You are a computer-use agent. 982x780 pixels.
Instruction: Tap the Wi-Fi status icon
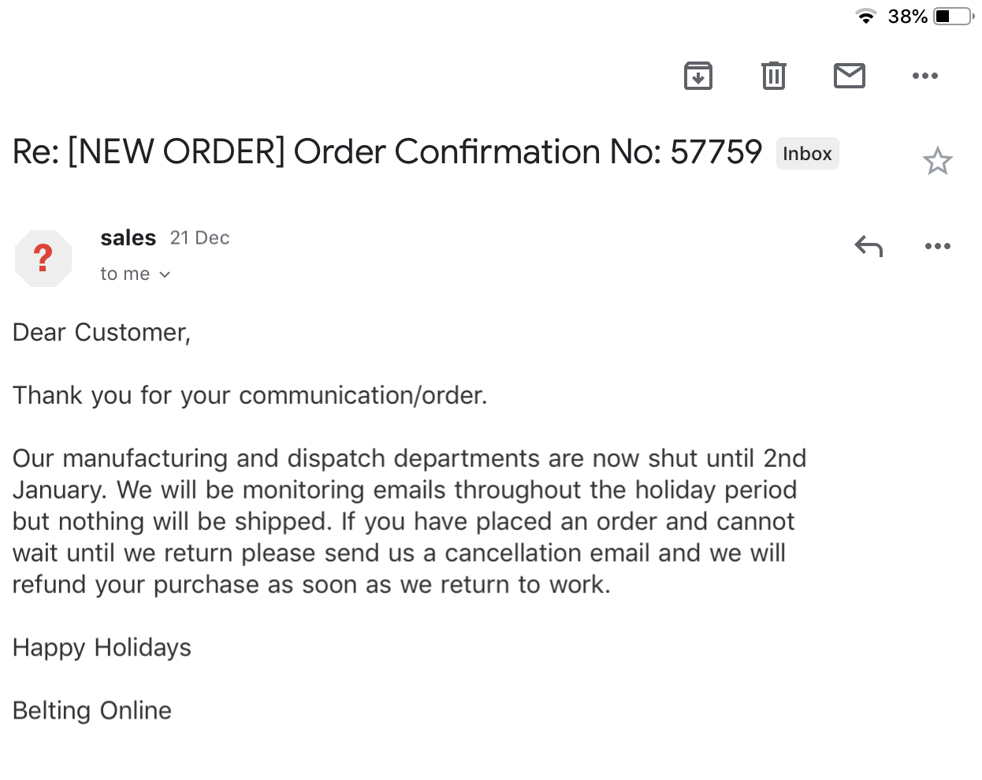[x=866, y=16]
